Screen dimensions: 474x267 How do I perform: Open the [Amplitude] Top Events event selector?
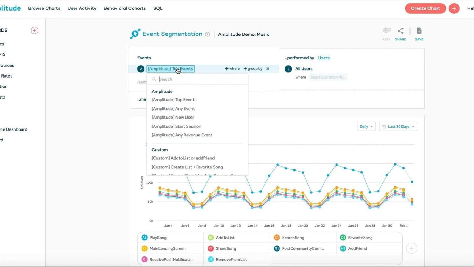[170, 69]
